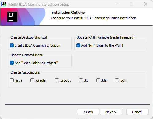Screen dimensions: 153x119
Task: Close the setup window with X
Action: [146, 4]
